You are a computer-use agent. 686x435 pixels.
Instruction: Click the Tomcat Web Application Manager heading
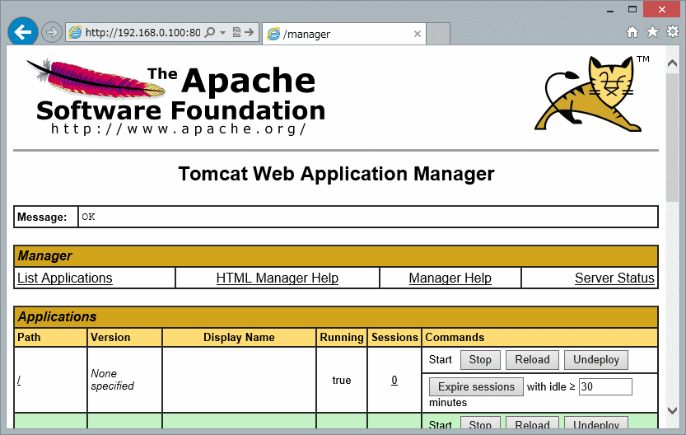[337, 174]
